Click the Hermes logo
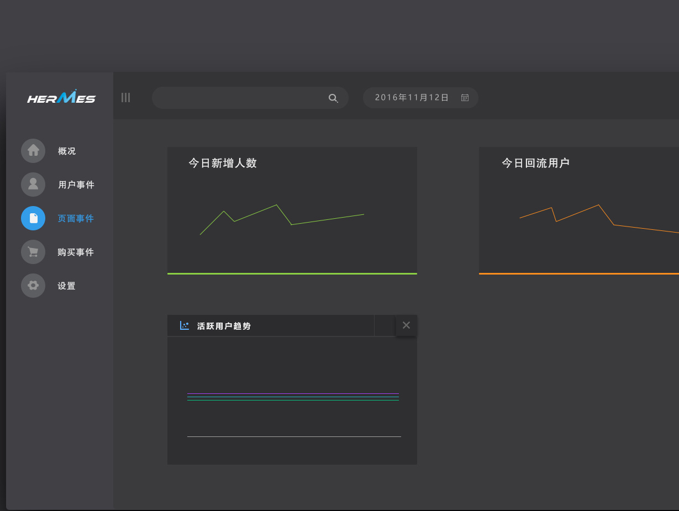The width and height of the screenshot is (679, 511). [61, 97]
